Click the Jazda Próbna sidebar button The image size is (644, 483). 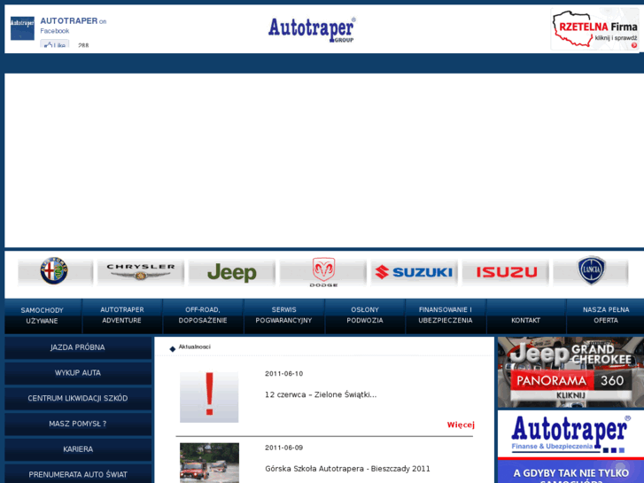78,347
